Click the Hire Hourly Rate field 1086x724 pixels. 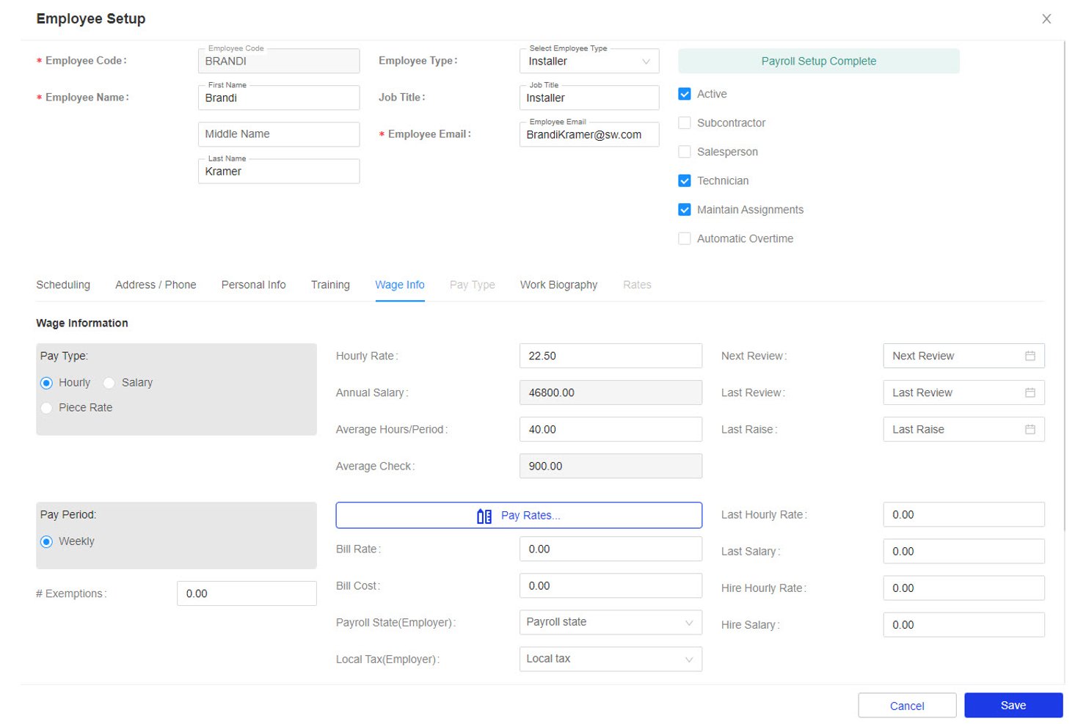coord(963,588)
